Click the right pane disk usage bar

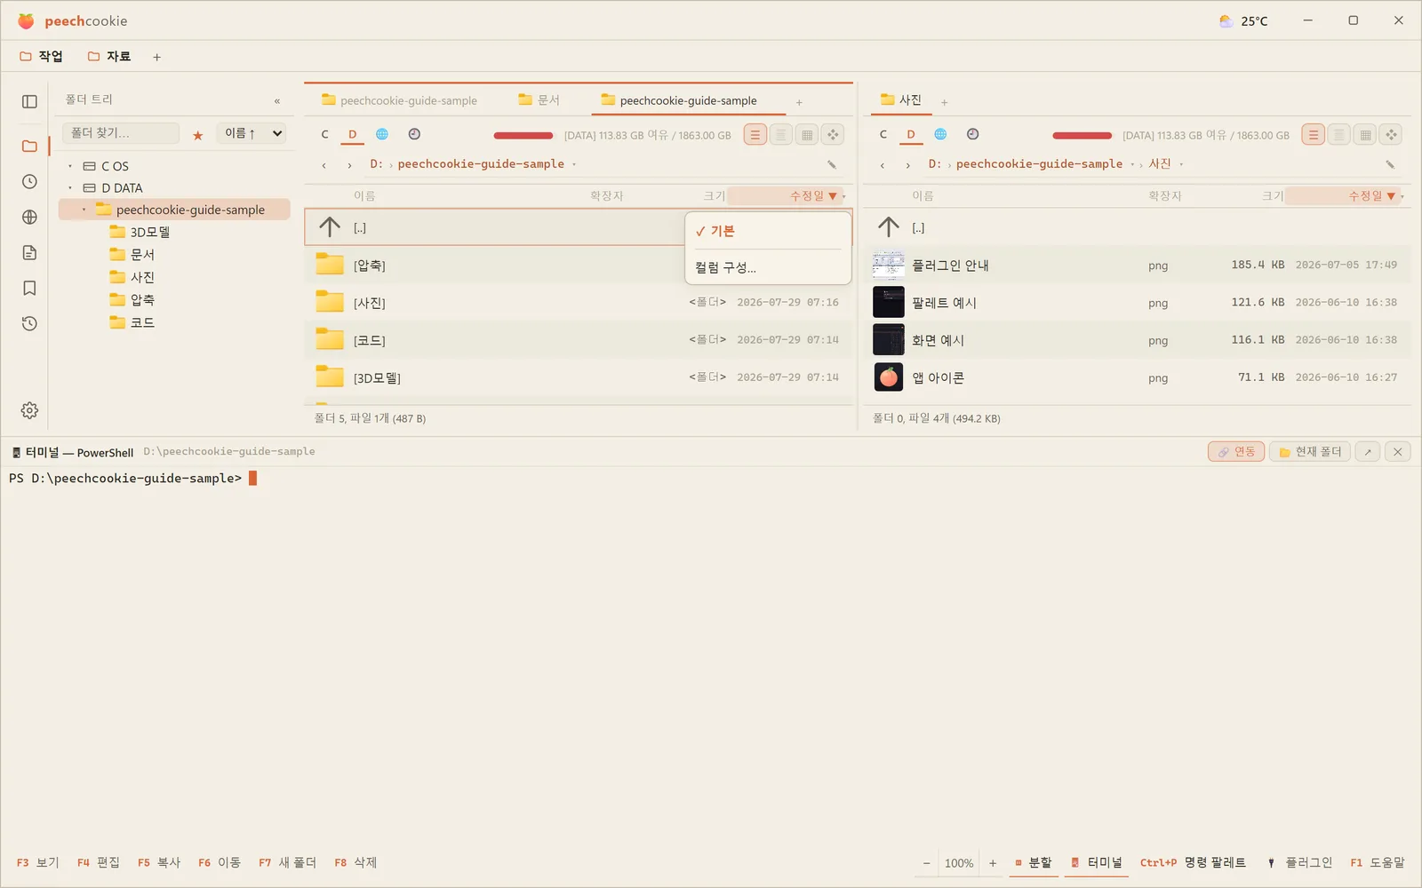(1082, 136)
